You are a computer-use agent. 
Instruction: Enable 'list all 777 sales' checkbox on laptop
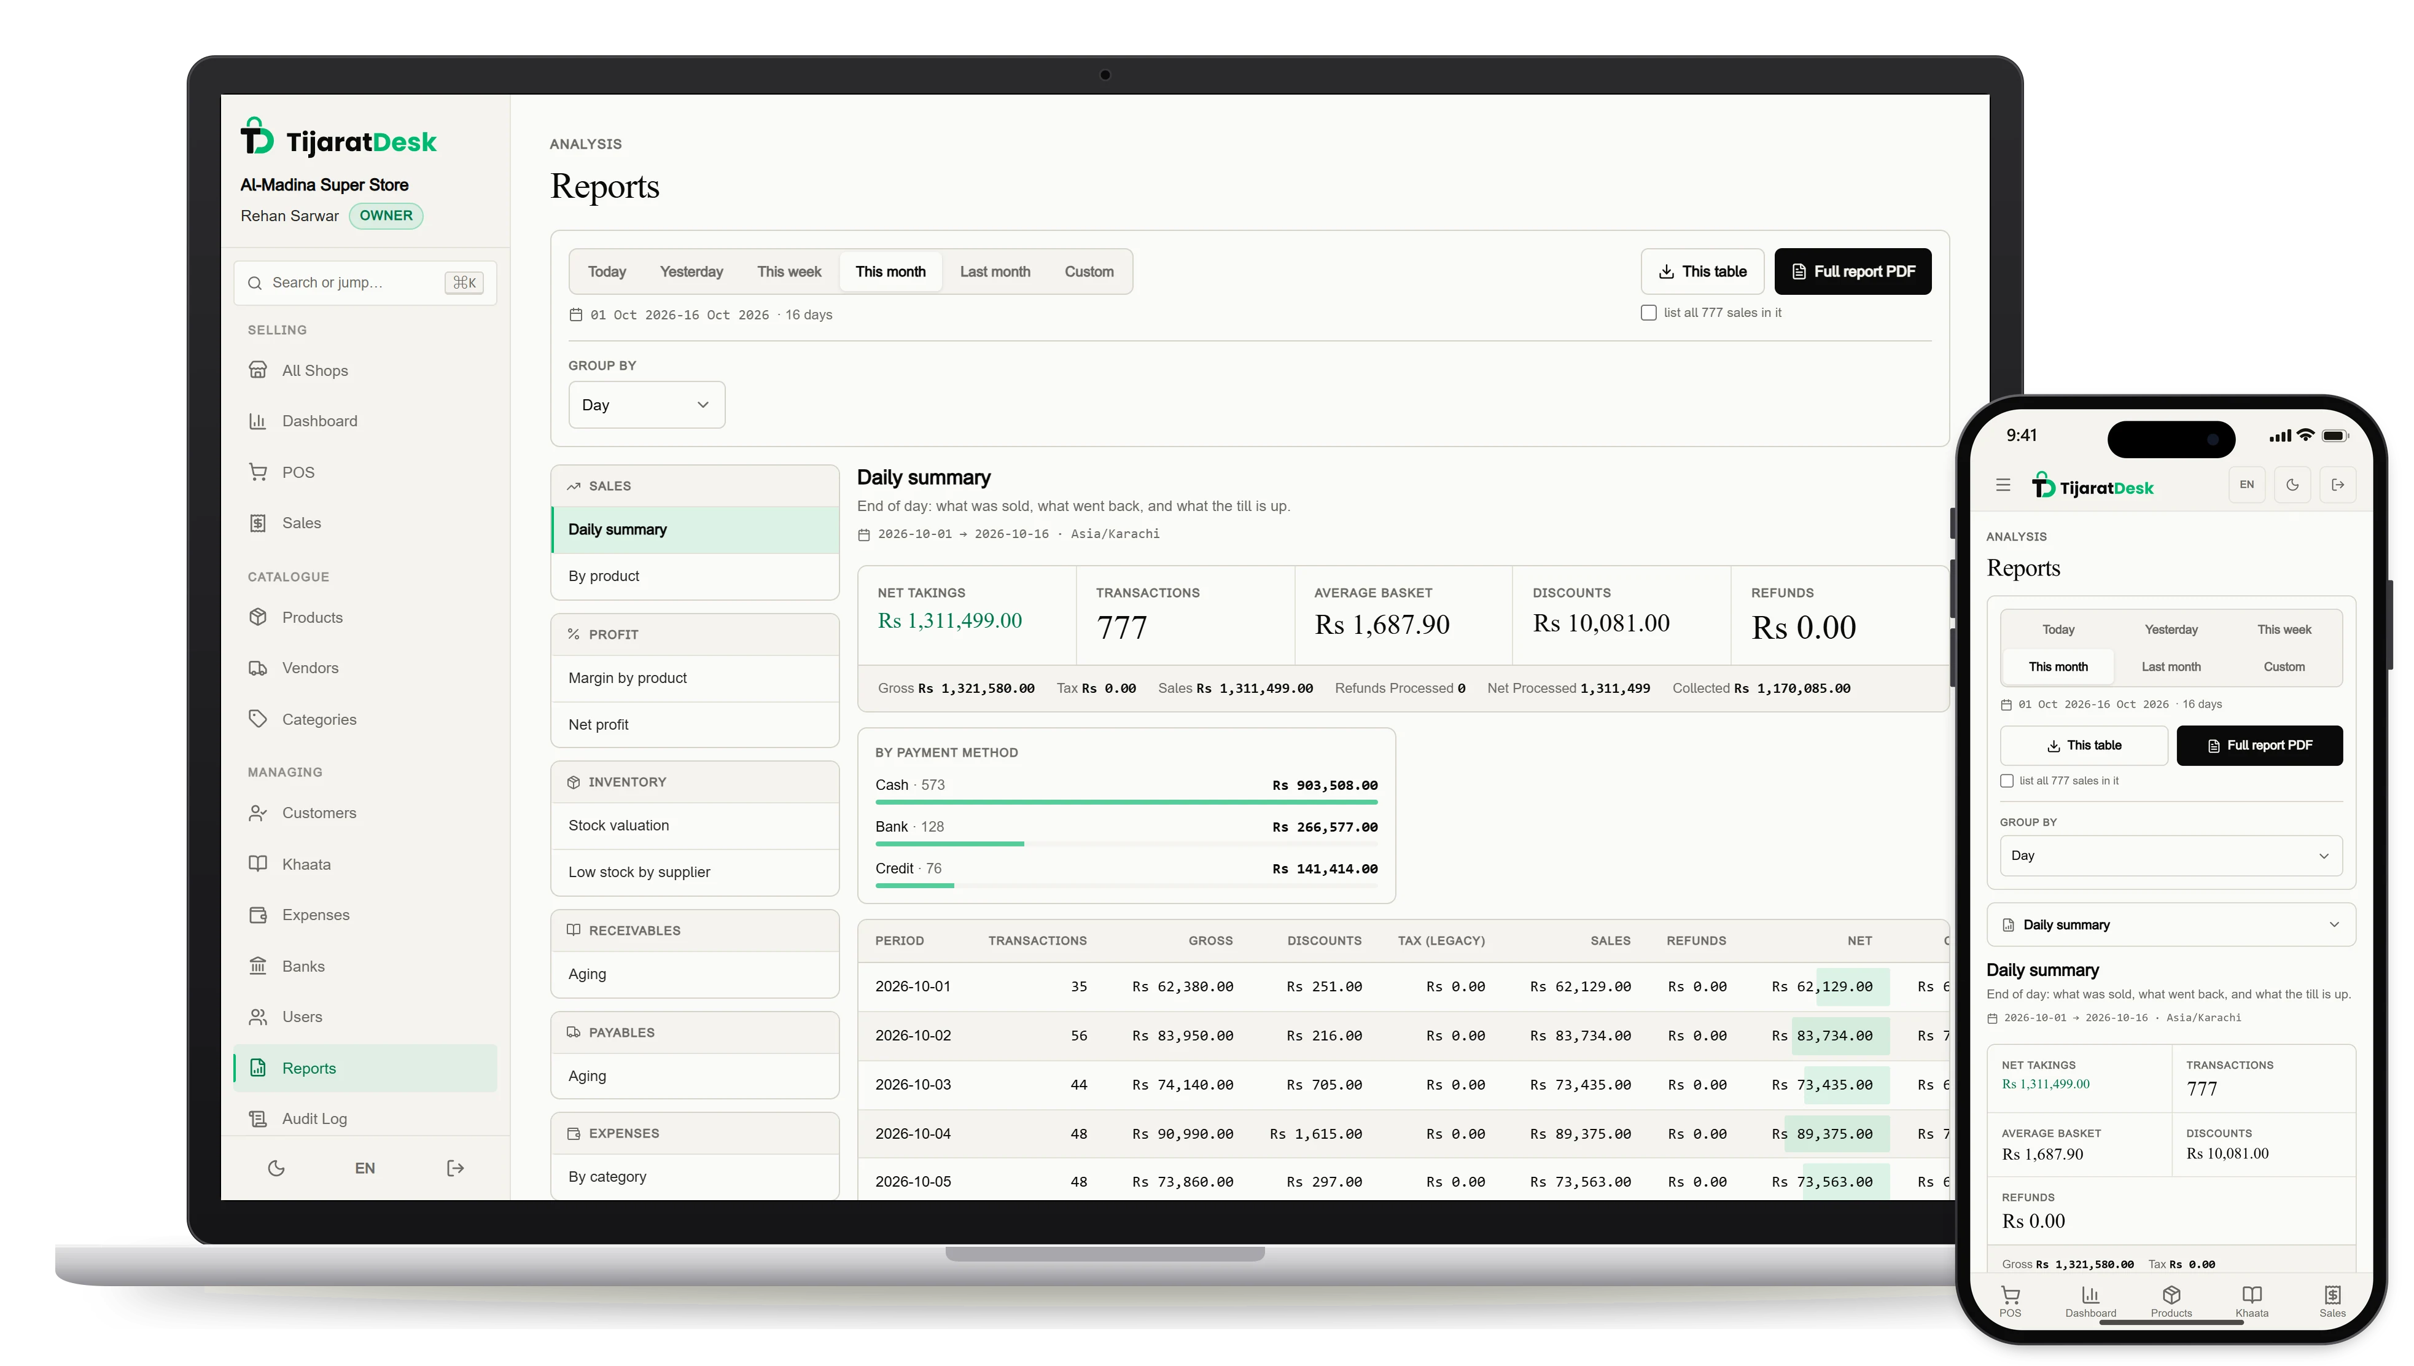pyautogui.click(x=1648, y=313)
